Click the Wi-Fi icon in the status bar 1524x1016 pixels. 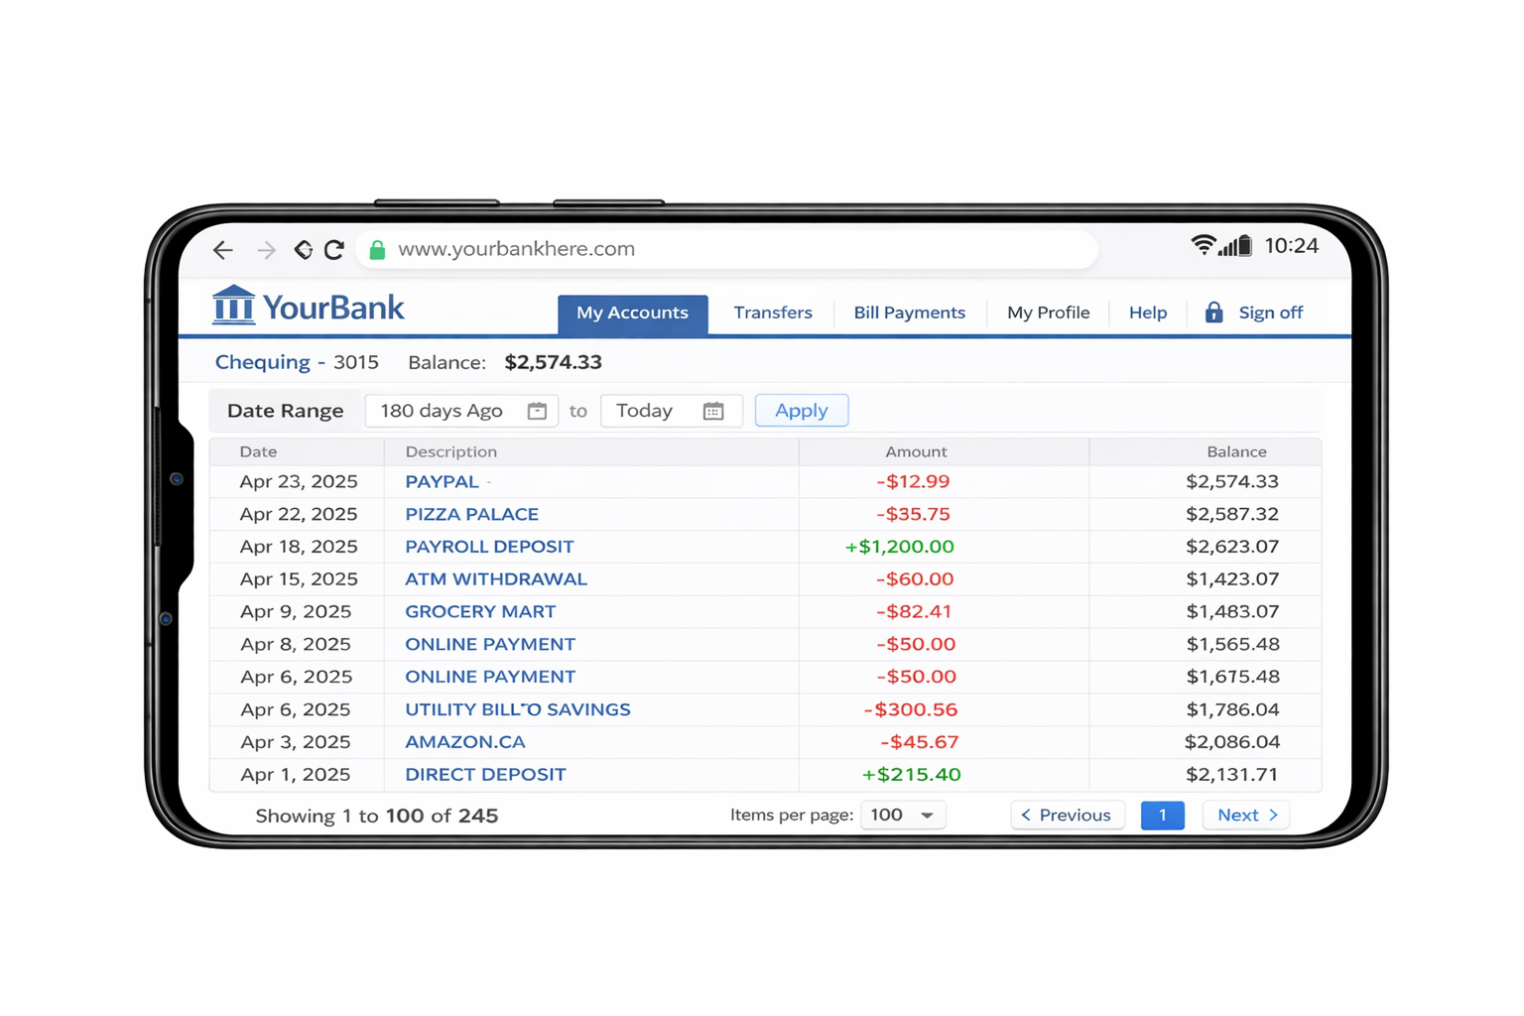coord(1204,245)
